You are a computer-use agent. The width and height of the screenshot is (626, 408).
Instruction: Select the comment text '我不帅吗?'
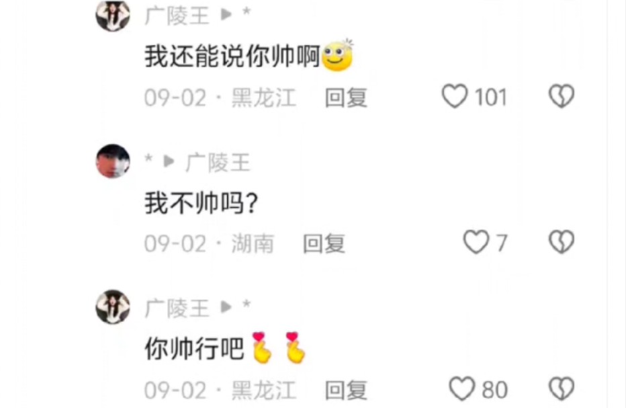pyautogui.click(x=202, y=203)
